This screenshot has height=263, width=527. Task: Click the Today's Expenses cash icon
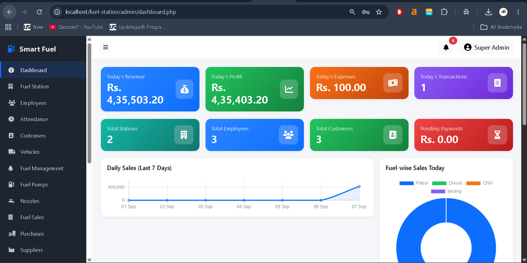point(393,83)
